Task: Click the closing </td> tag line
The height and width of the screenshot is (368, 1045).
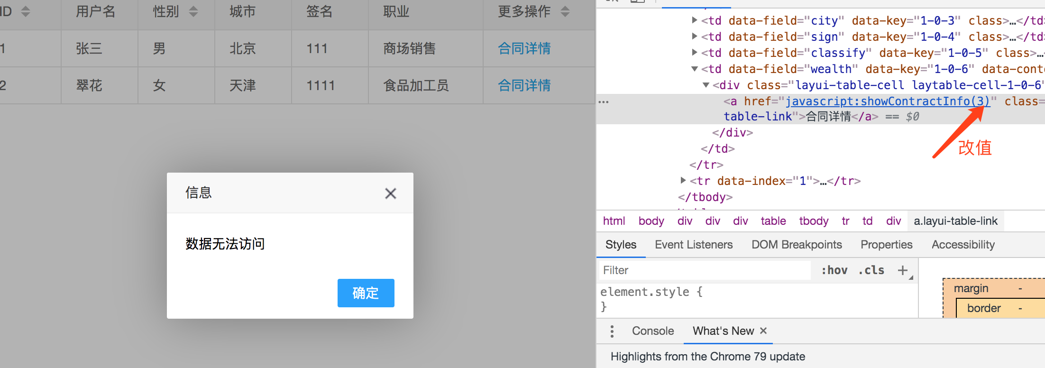Action: 717,148
